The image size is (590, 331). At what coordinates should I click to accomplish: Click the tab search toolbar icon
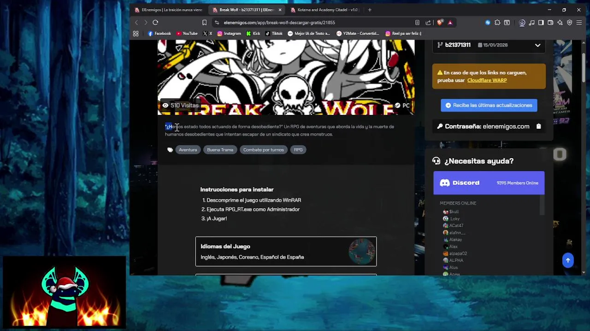[507, 22]
